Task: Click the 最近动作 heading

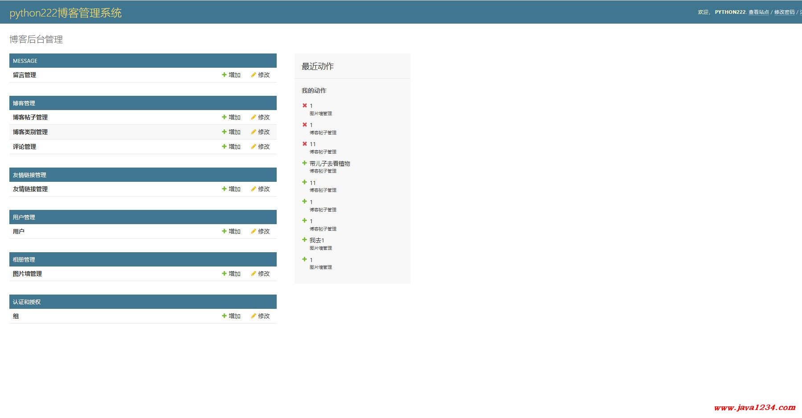Action: [x=318, y=66]
